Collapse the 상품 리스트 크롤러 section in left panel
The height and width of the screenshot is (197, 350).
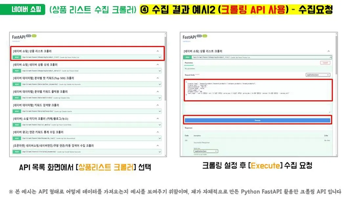pyautogui.click(x=158, y=51)
